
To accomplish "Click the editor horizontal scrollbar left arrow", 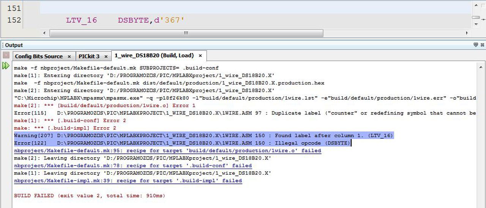I will click(x=44, y=33).
